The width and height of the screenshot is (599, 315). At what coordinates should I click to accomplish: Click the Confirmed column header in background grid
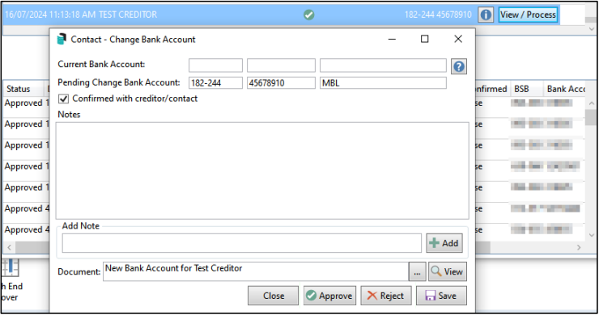pyautogui.click(x=491, y=89)
